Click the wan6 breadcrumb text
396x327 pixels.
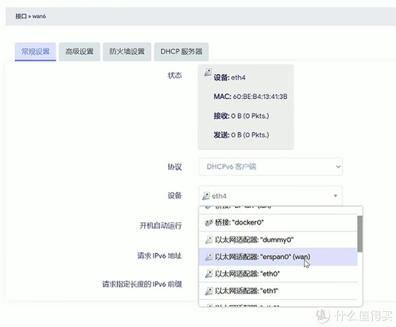click(39, 16)
